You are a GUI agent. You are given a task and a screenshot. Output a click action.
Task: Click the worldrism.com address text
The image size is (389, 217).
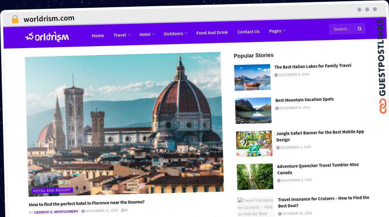click(49, 19)
